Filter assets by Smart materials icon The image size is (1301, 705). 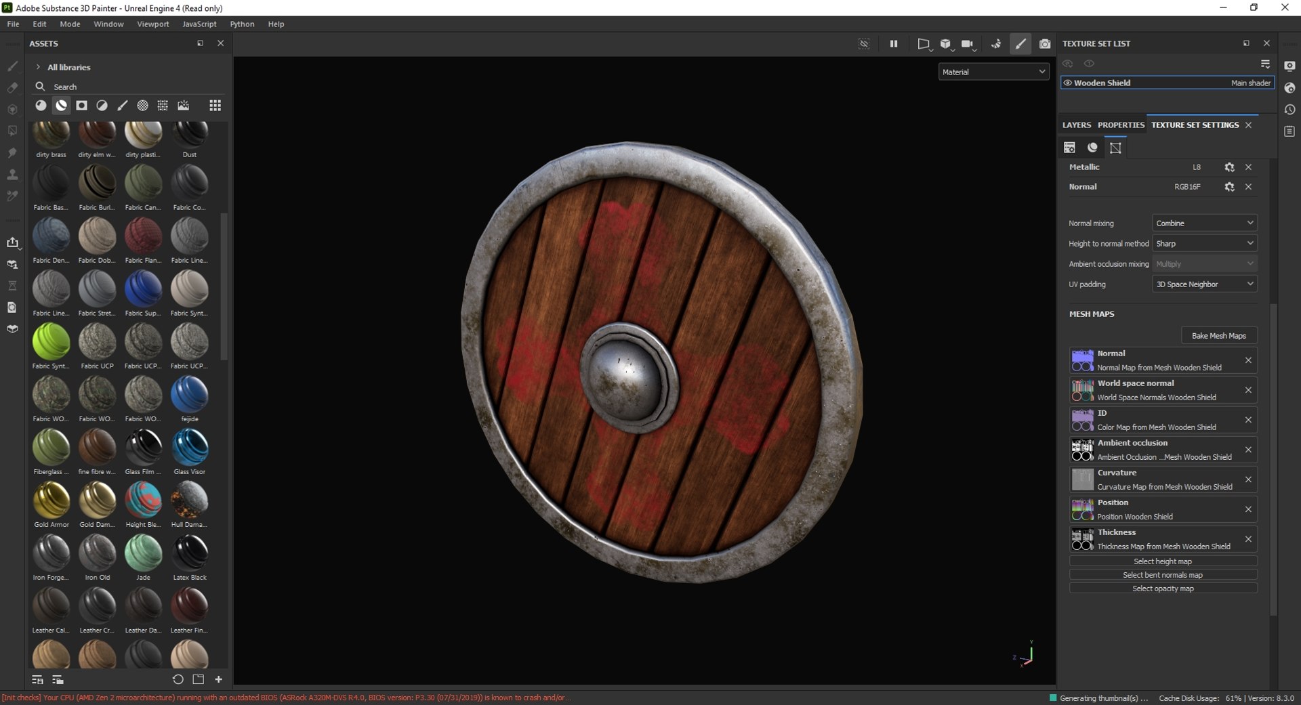61,106
